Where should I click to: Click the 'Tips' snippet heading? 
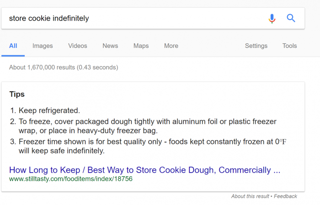[17, 94]
